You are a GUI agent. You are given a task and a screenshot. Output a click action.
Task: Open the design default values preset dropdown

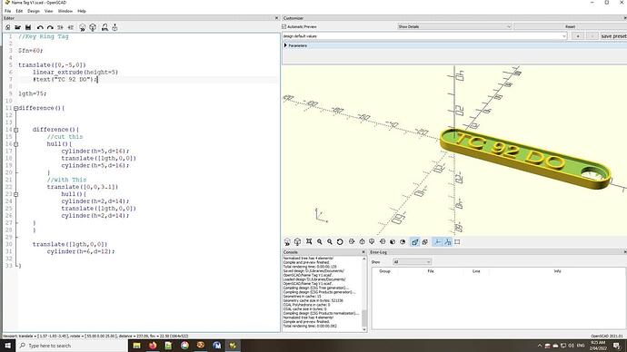[x=424, y=36]
